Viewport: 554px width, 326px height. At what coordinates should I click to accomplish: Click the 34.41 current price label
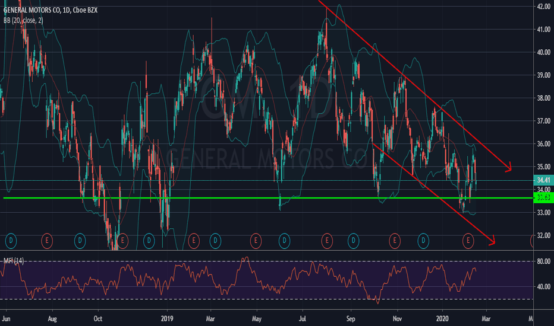[543, 180]
